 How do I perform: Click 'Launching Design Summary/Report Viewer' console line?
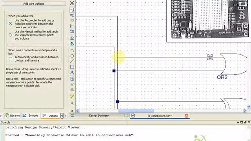coord(45,127)
